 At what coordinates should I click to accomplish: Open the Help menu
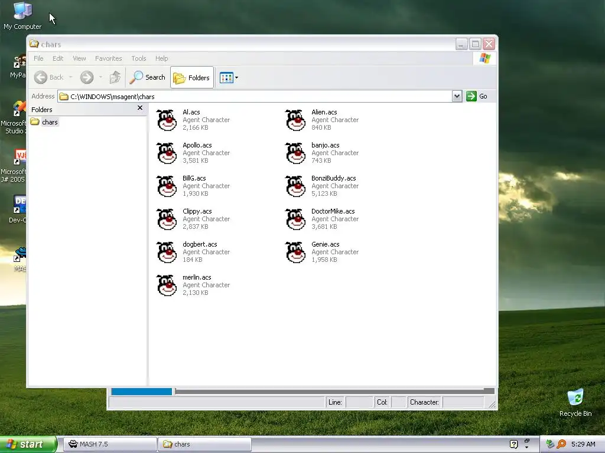click(x=162, y=58)
